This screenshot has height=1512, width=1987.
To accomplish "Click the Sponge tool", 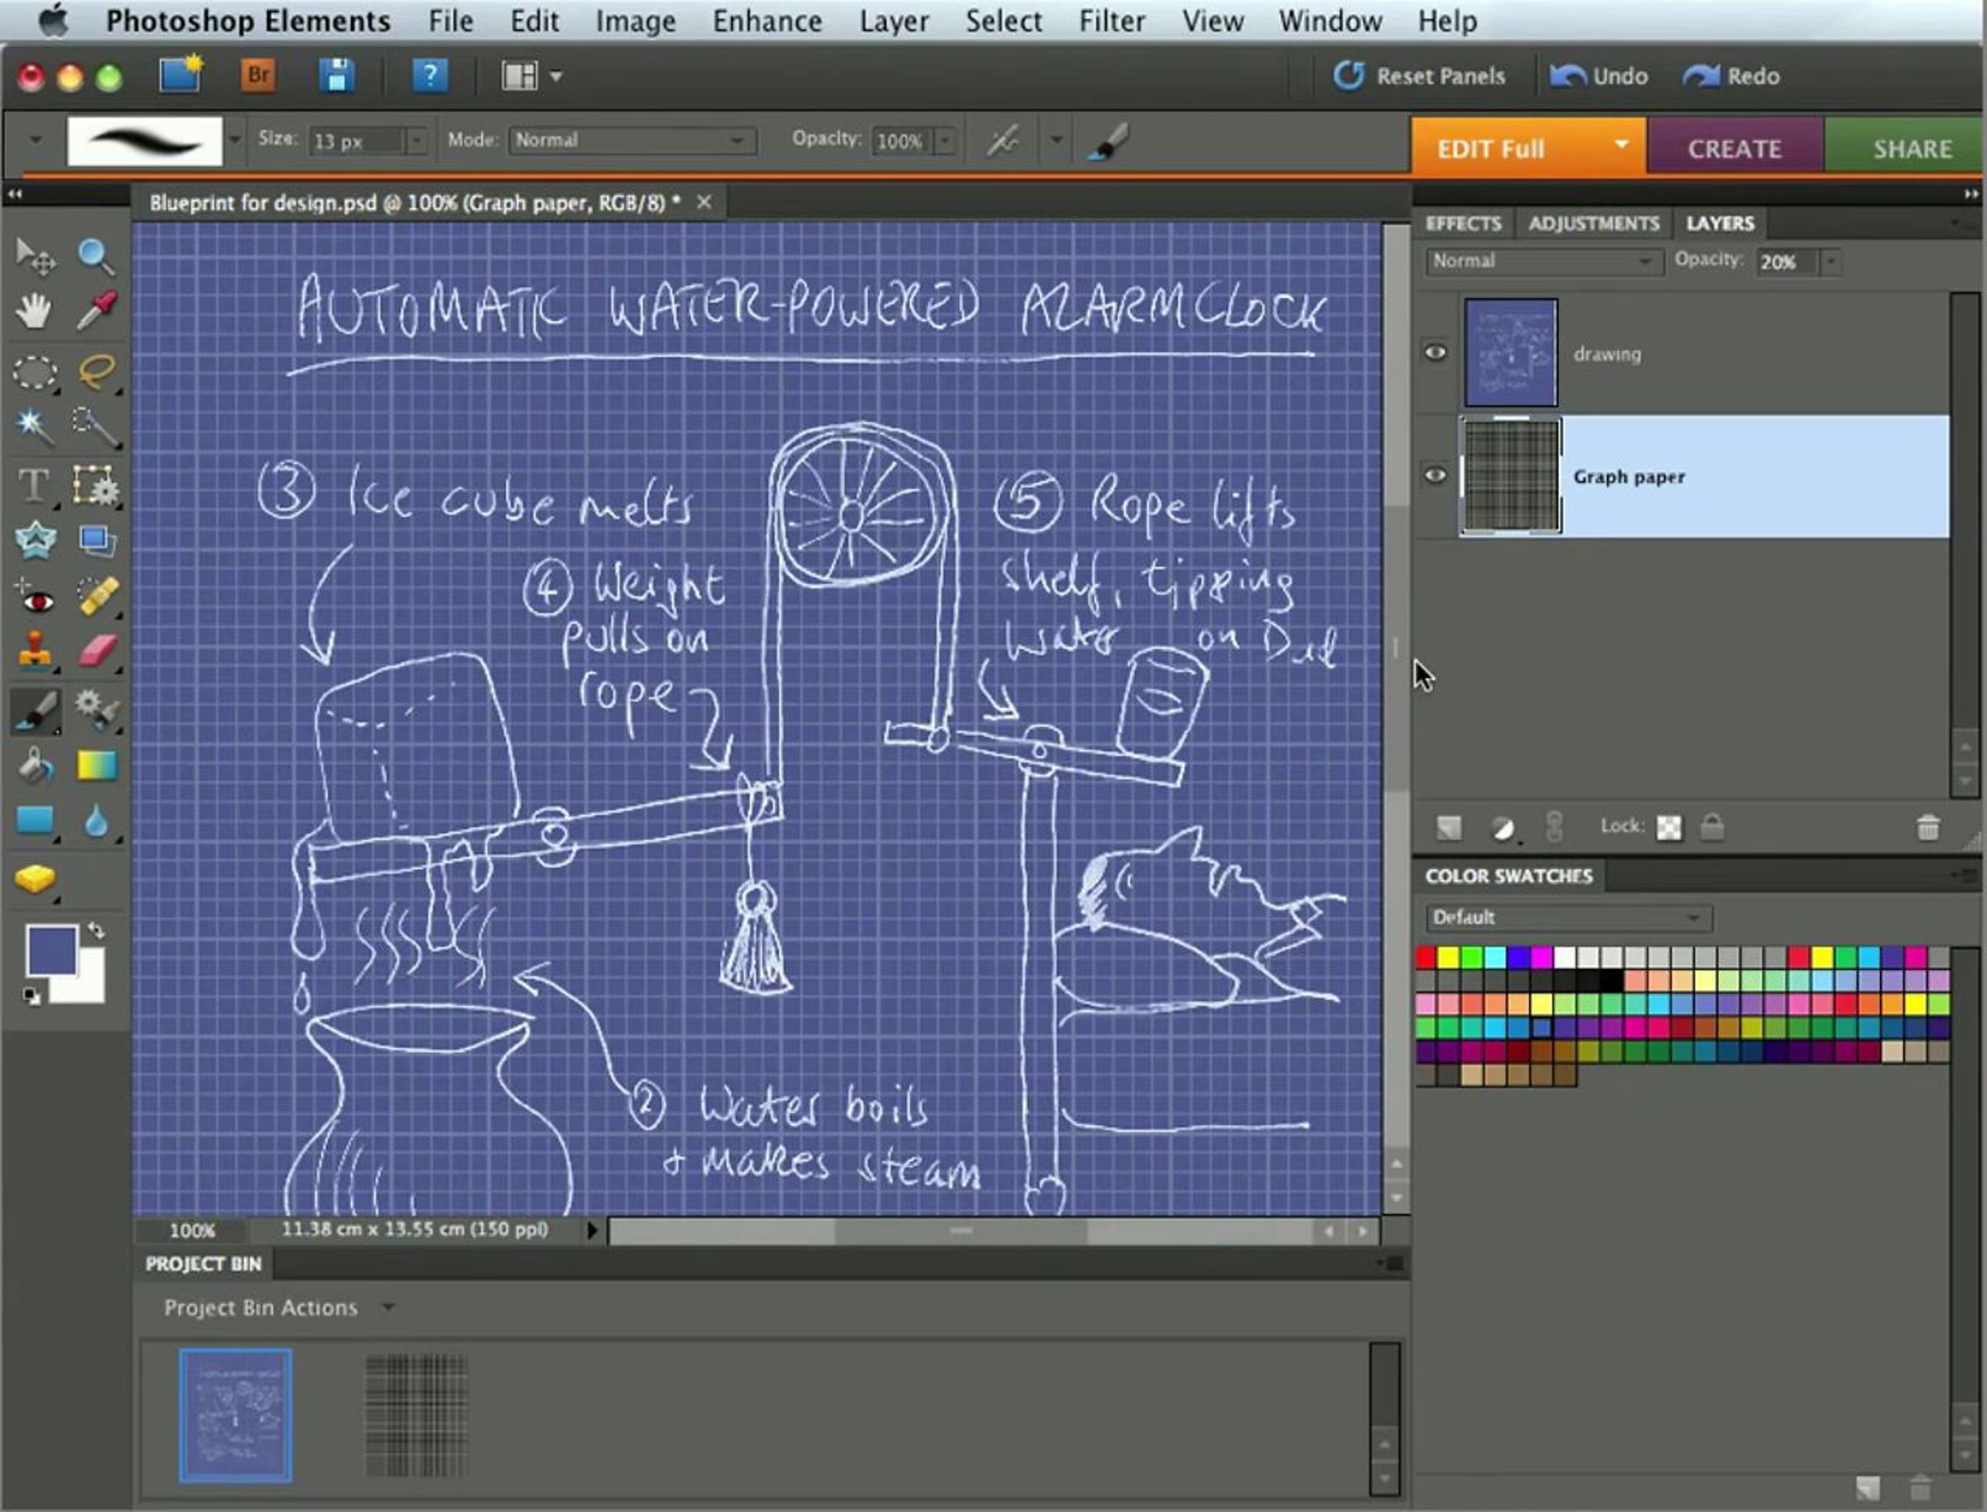I will click(34, 879).
